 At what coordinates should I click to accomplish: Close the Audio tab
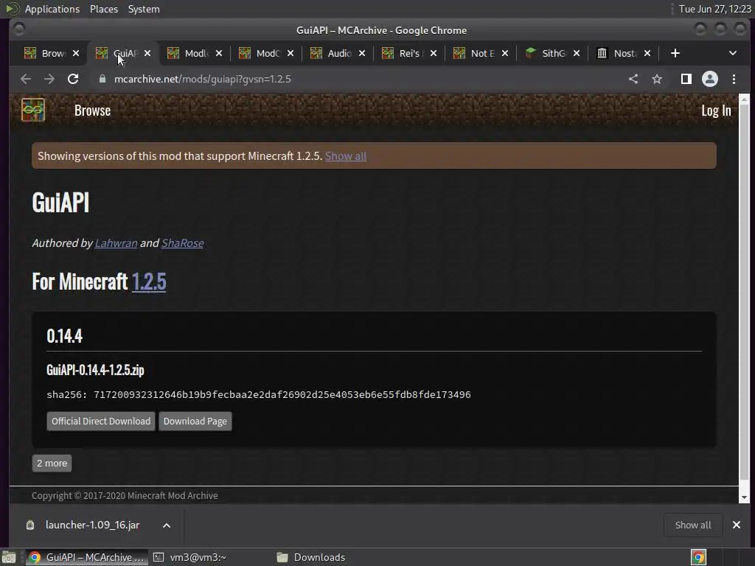pos(361,53)
